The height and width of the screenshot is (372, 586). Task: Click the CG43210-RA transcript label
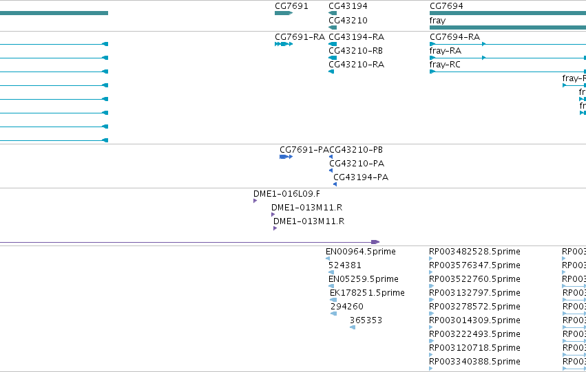356,65
